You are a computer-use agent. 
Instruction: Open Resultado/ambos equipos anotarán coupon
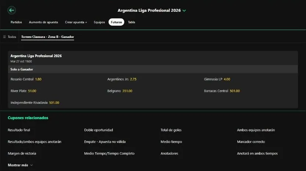(35, 142)
